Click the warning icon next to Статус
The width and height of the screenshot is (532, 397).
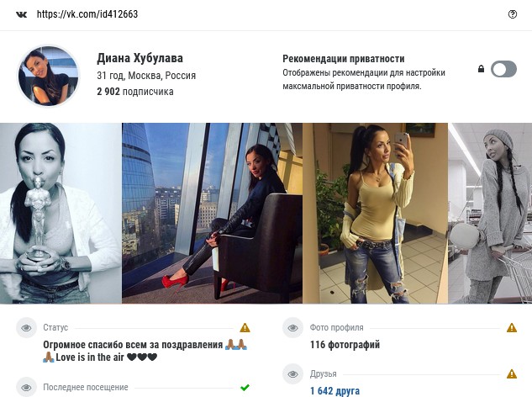click(x=245, y=328)
